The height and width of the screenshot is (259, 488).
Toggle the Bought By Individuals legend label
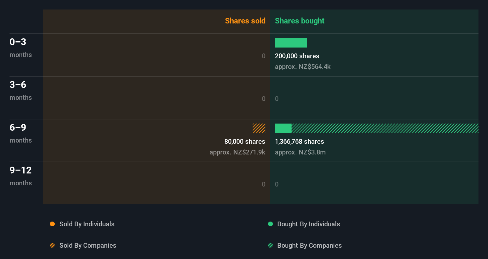[x=308, y=224]
